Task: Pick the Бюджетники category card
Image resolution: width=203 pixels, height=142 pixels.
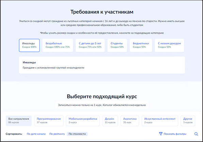Action: (141, 45)
